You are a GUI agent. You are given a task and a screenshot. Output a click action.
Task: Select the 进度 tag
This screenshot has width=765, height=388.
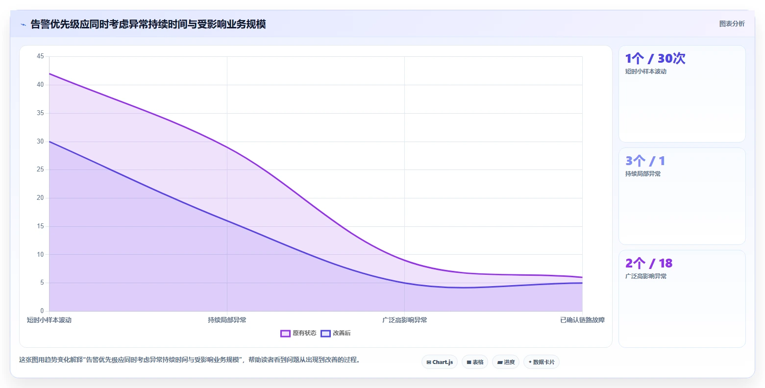(x=506, y=362)
